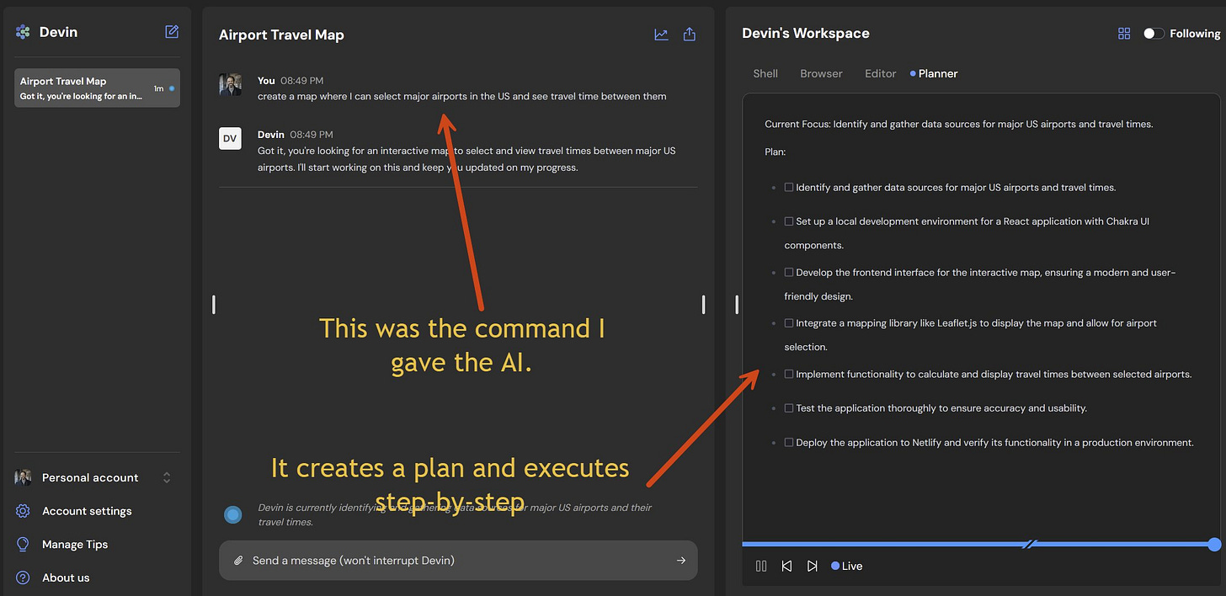Viewport: 1226px width, 596px height.
Task: Click the Personal account label
Action: click(x=90, y=477)
